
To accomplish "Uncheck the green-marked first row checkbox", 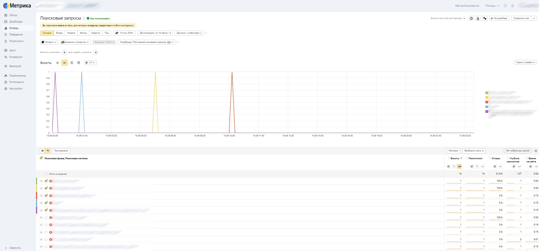I will [x=46, y=181].
